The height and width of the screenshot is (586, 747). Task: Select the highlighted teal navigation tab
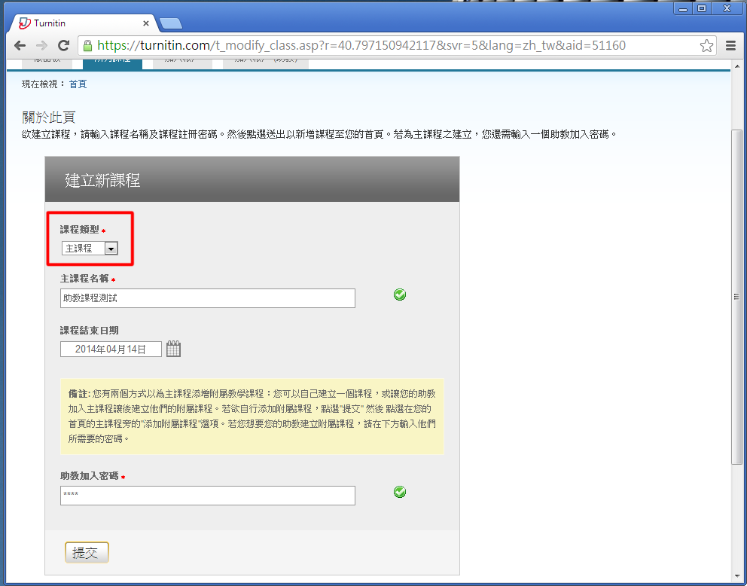coord(112,61)
